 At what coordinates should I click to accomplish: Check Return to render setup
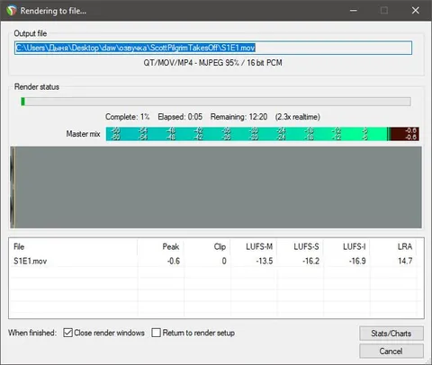(156, 333)
